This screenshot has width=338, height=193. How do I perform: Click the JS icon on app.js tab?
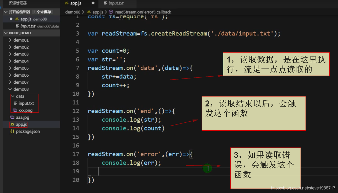67,3
